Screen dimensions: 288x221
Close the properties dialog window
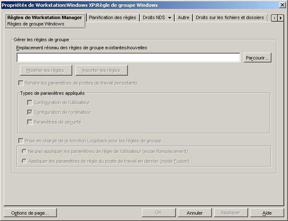click(282, 5)
